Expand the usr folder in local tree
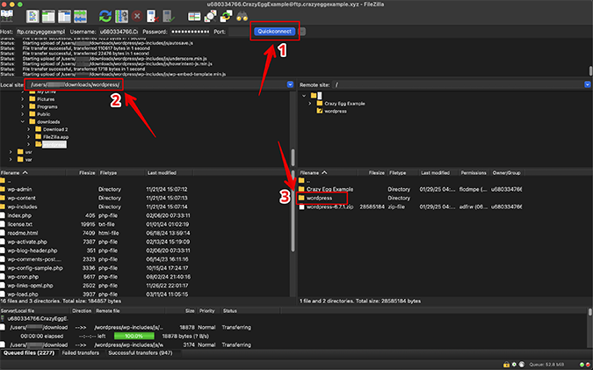This screenshot has width=593, height=370. tap(11, 152)
